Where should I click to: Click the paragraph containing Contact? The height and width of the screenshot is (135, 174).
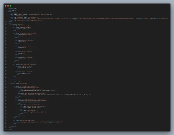[x=22, y=59]
